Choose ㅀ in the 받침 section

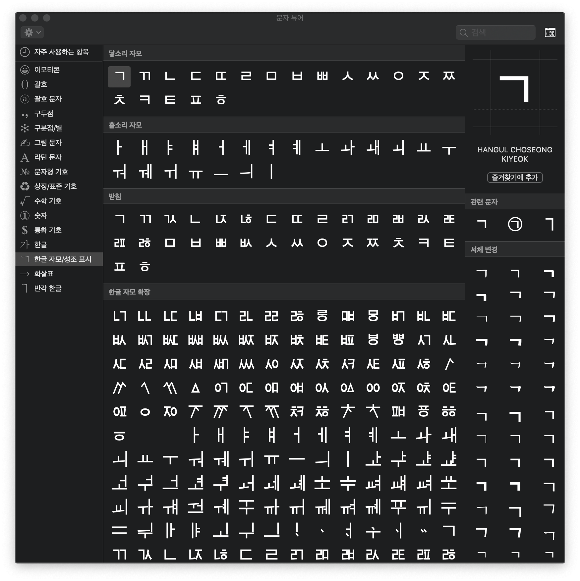145,243
